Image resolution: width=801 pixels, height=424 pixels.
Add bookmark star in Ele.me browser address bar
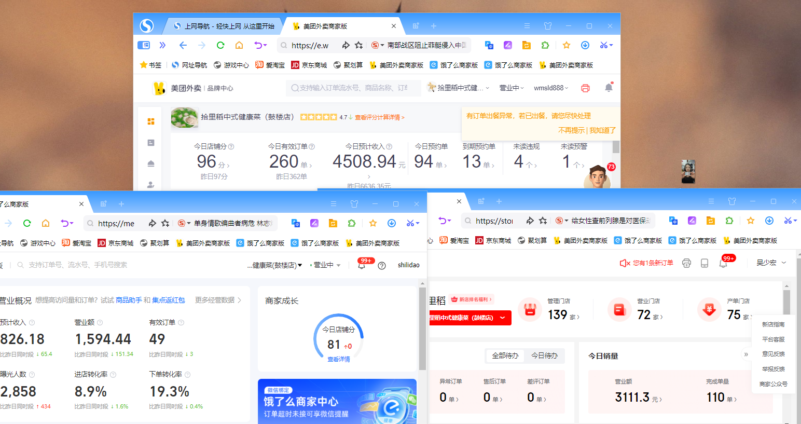[x=165, y=223]
